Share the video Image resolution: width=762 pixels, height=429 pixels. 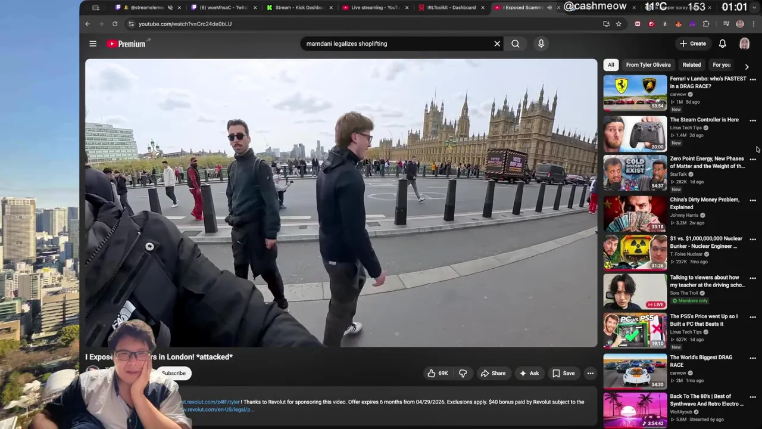(493, 374)
